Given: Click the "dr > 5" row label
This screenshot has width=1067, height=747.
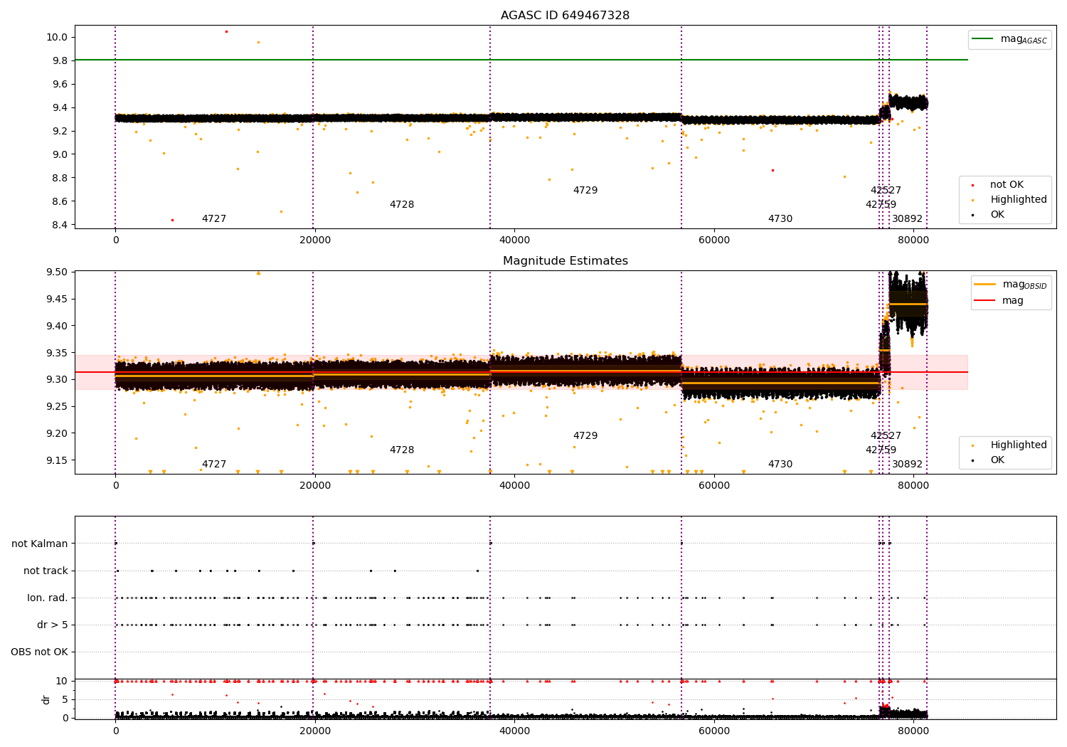Looking at the screenshot, I should 53,625.
